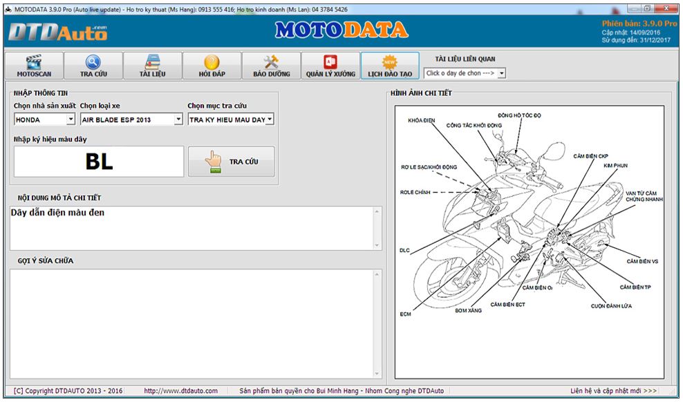Click the repair suggestion box scroll down arrow

(377, 373)
